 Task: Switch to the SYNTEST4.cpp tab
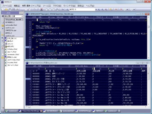(x=83, y=111)
